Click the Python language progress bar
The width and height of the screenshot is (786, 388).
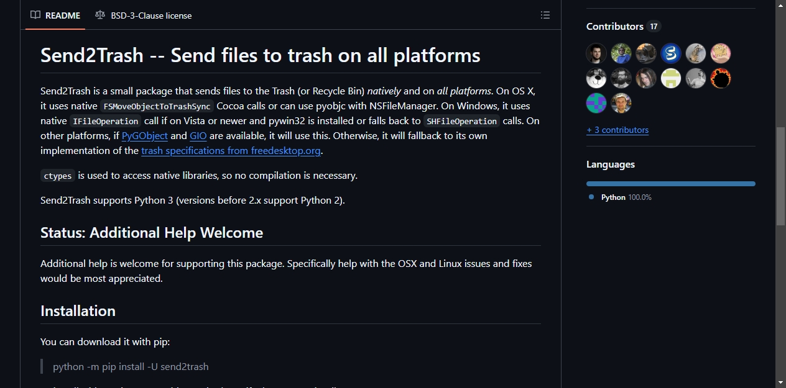coord(671,184)
